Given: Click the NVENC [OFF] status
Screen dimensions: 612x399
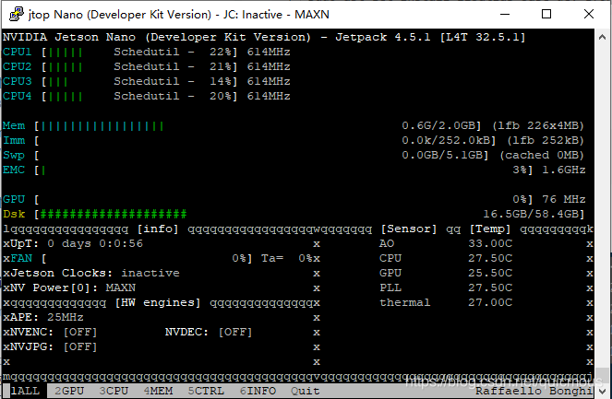Looking at the screenshot, I should pyautogui.click(x=80, y=333).
